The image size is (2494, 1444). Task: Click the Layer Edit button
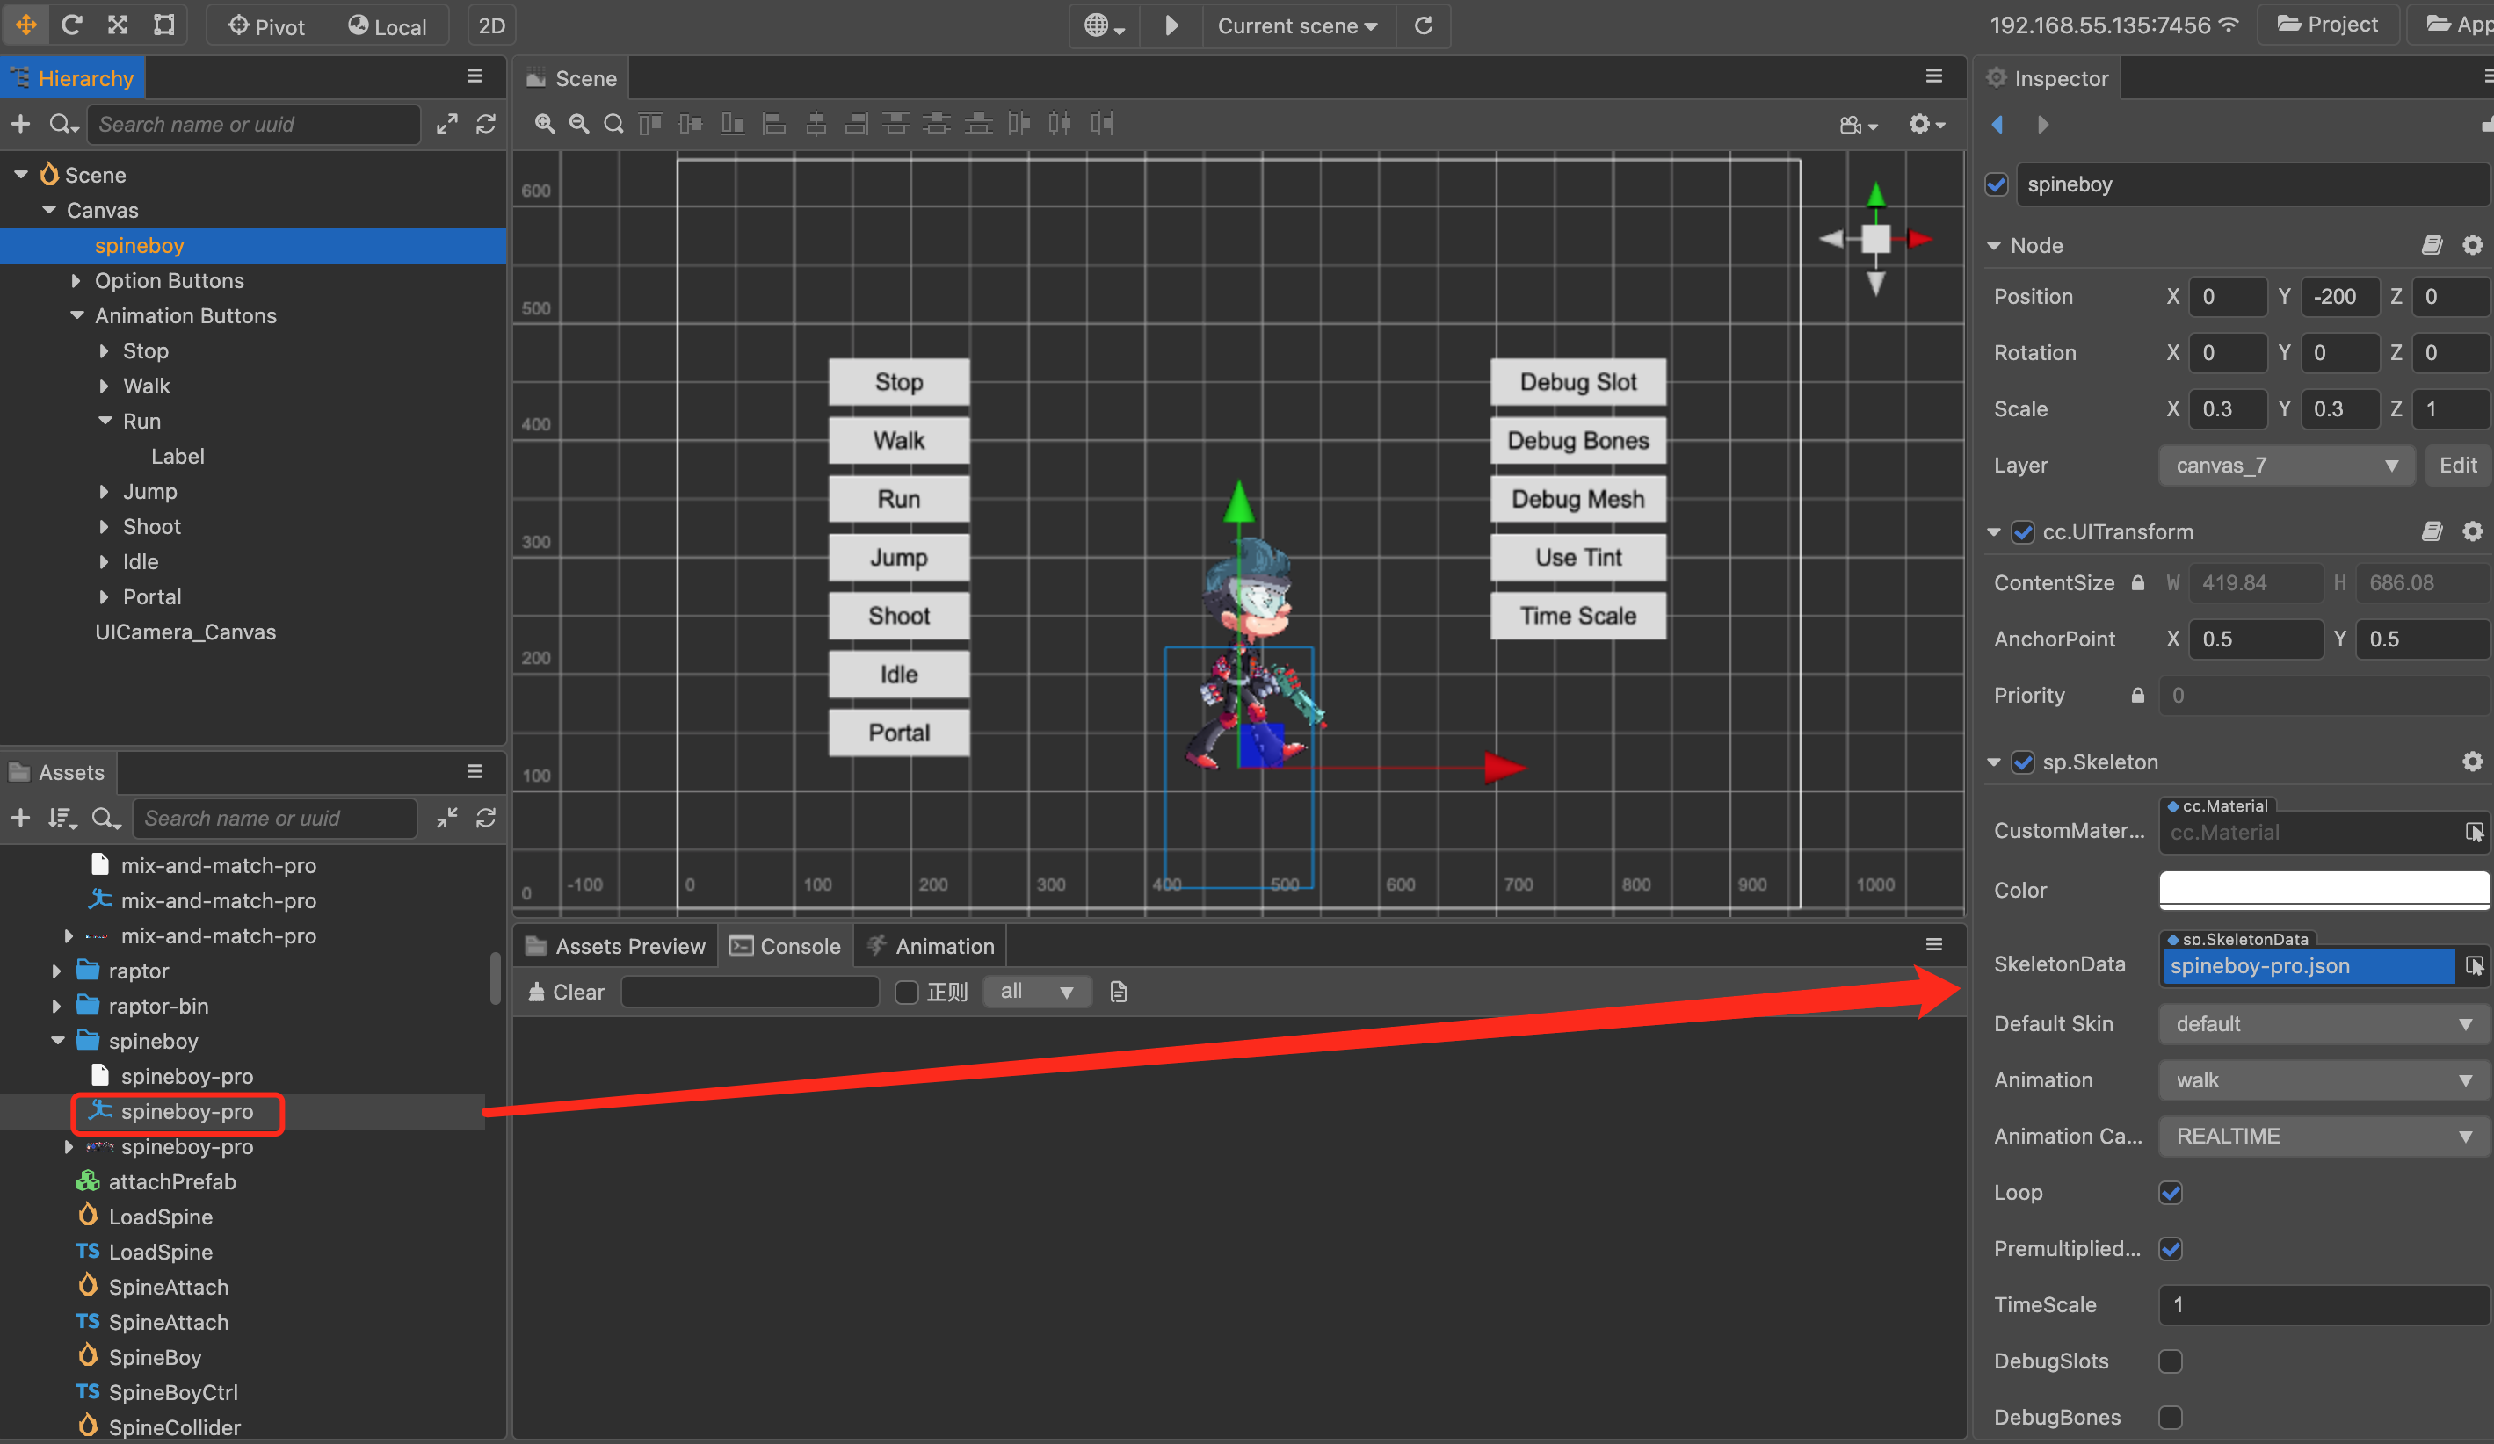pos(2457,465)
